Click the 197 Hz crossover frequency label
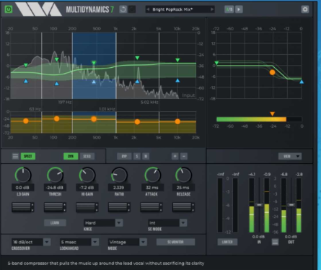 click(65, 103)
